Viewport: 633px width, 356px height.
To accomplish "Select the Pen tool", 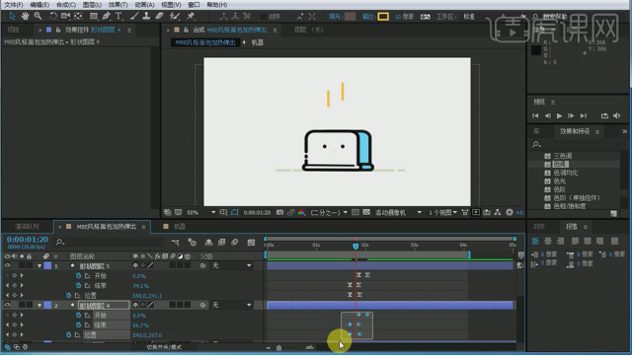I will pyautogui.click(x=107, y=16).
